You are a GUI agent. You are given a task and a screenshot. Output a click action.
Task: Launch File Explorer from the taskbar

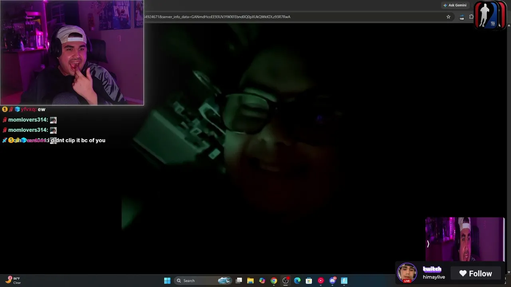coord(250,281)
